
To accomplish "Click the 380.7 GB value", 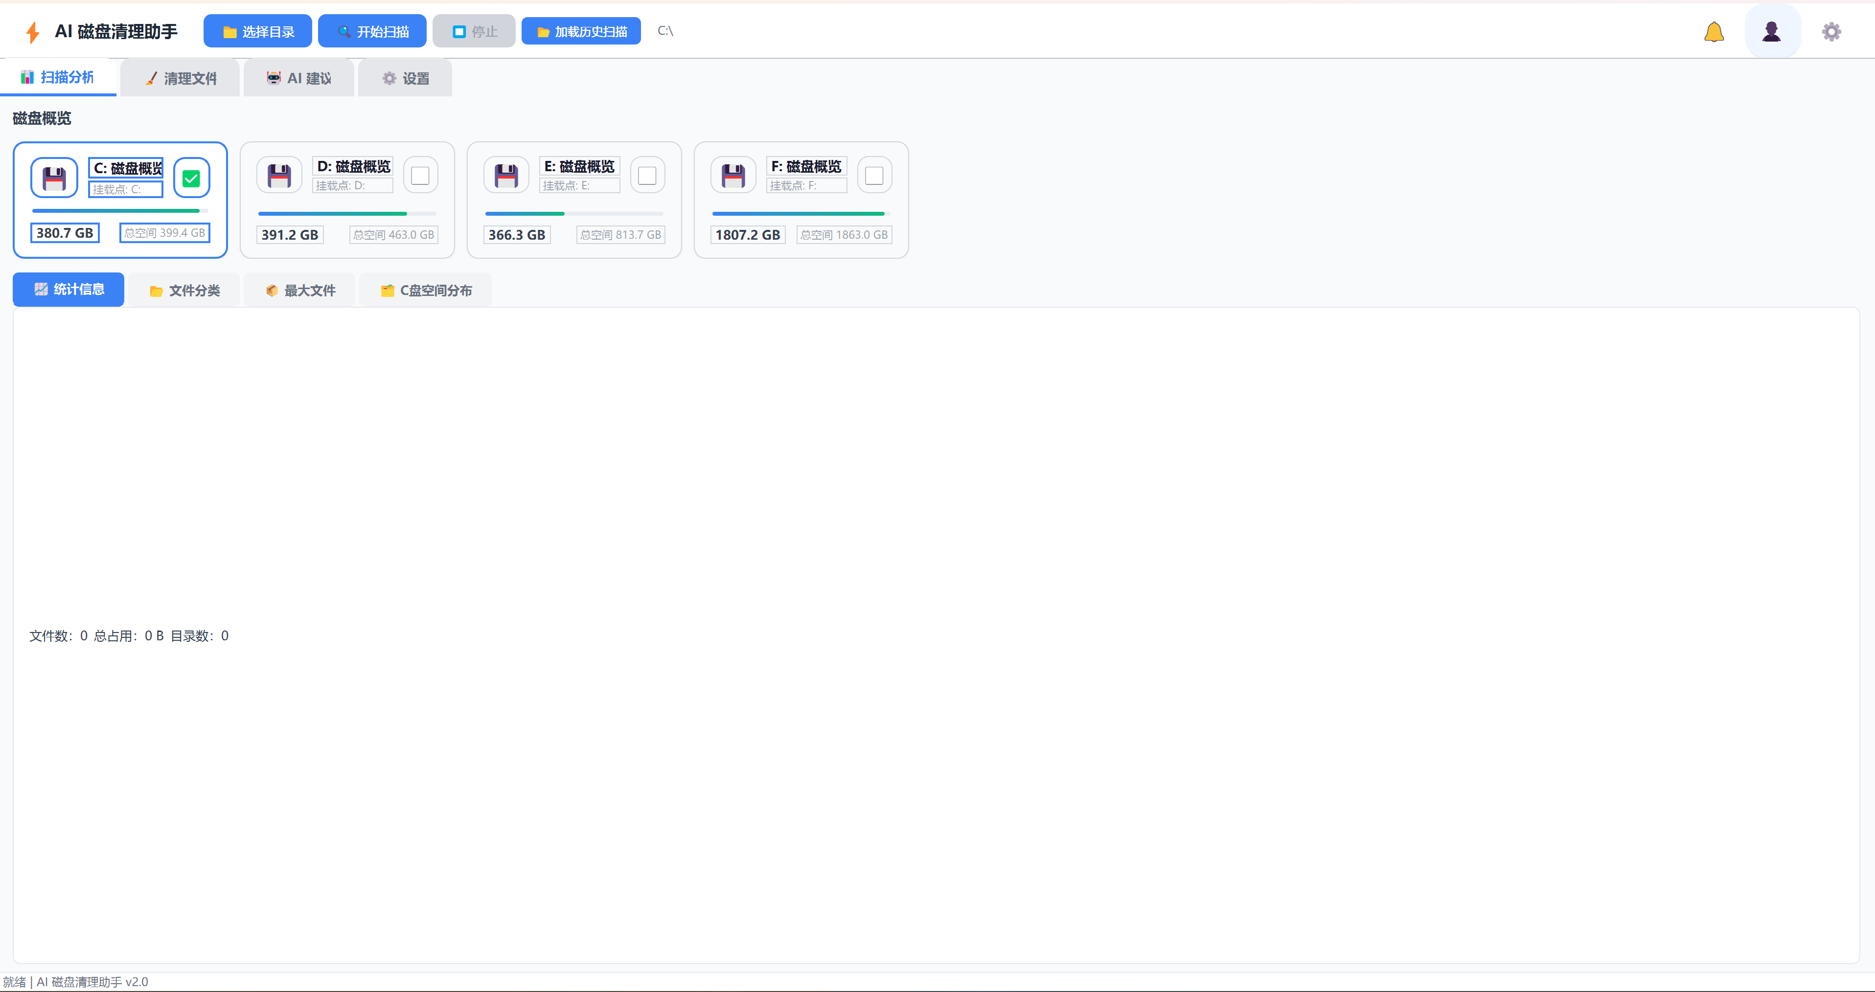I will [x=65, y=233].
